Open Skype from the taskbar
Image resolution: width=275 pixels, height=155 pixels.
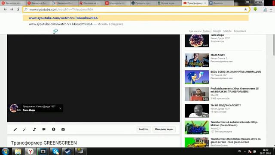pyautogui.click(x=55, y=151)
